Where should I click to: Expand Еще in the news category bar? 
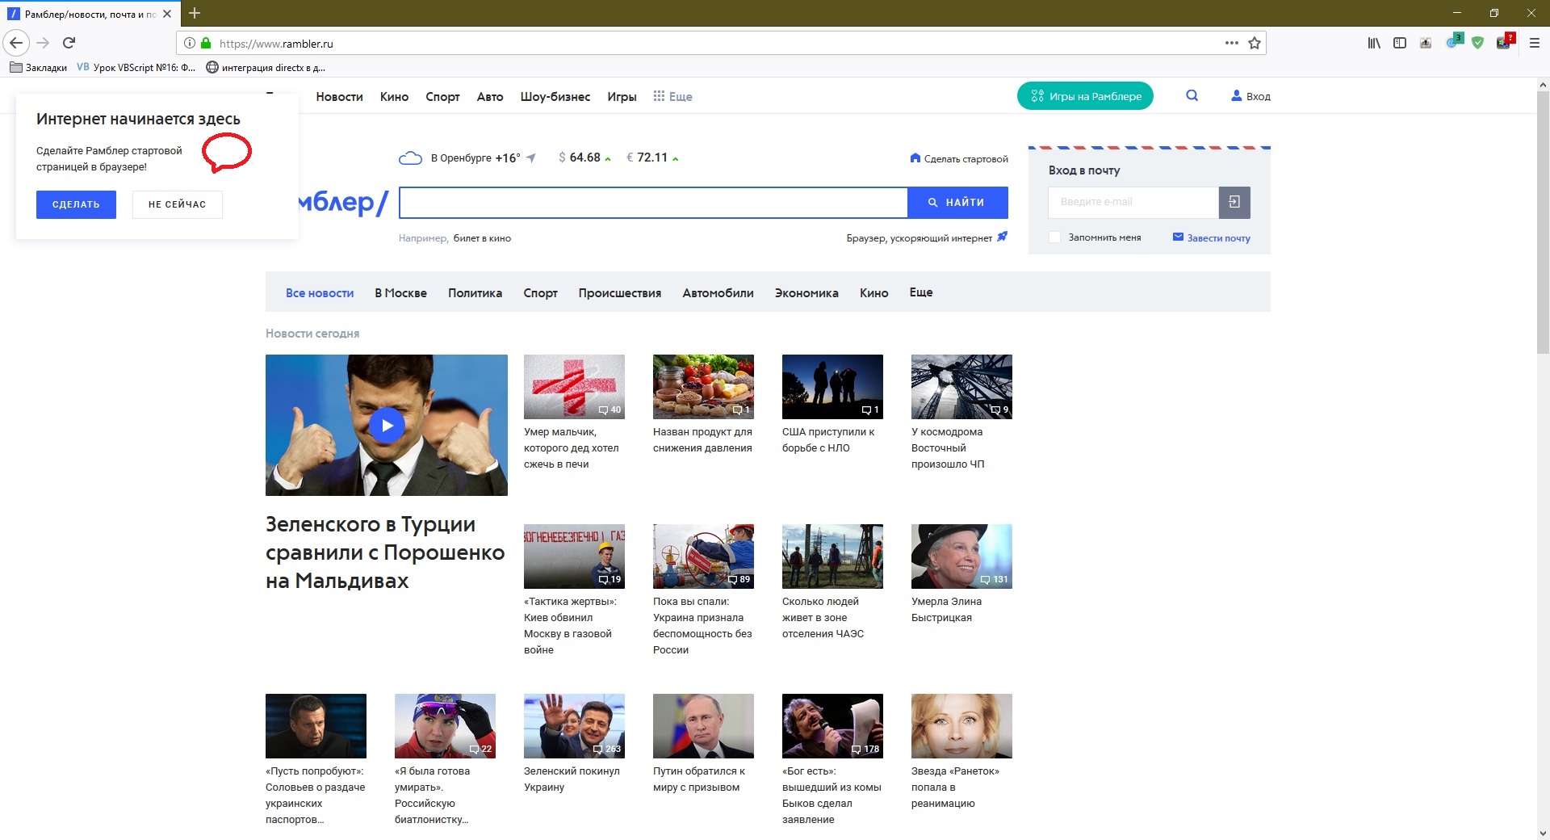(x=921, y=292)
